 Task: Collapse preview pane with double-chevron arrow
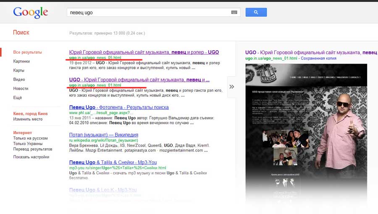click(232, 87)
